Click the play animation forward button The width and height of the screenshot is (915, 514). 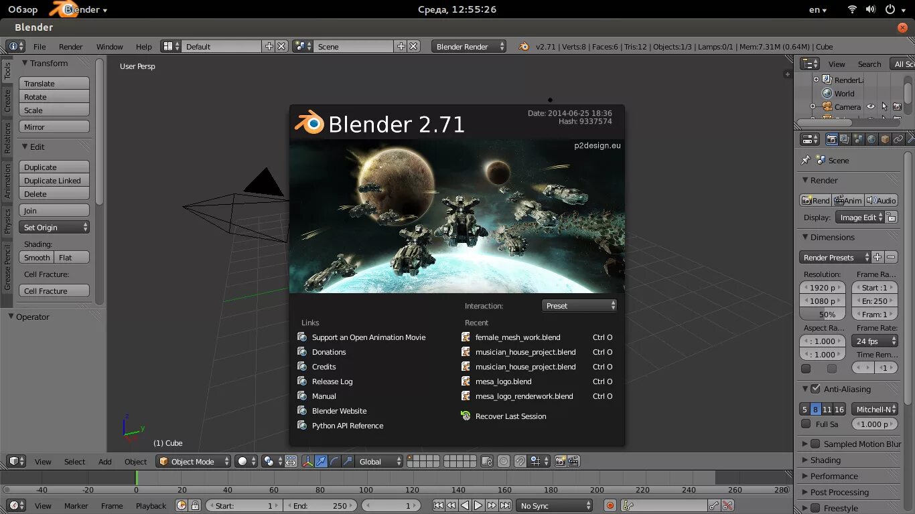pos(478,505)
